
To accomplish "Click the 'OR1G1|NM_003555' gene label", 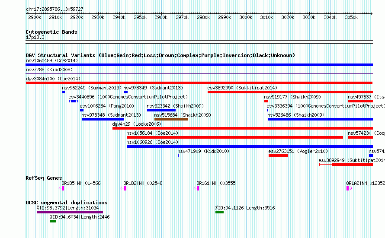I will click(x=216, y=183).
